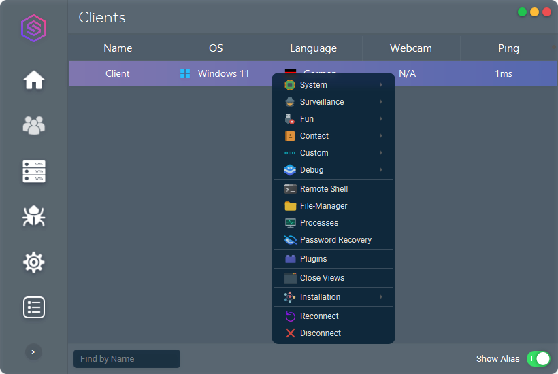Click the Fun USB icon
This screenshot has width=558, height=374.
pos(290,119)
